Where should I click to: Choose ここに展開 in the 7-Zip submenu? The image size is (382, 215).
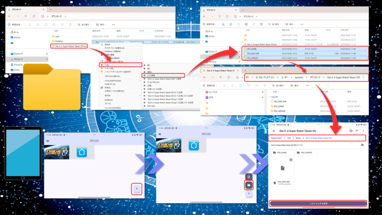point(163,75)
